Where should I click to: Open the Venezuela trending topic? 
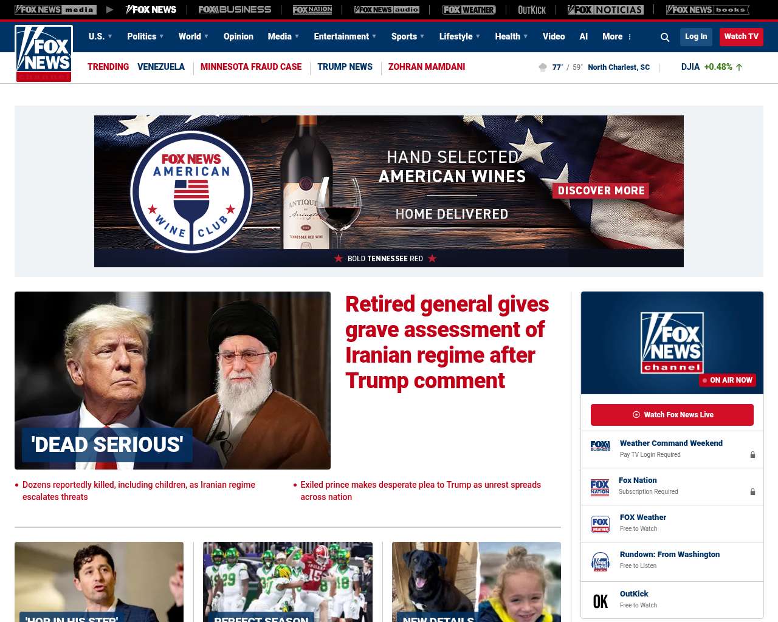click(161, 67)
